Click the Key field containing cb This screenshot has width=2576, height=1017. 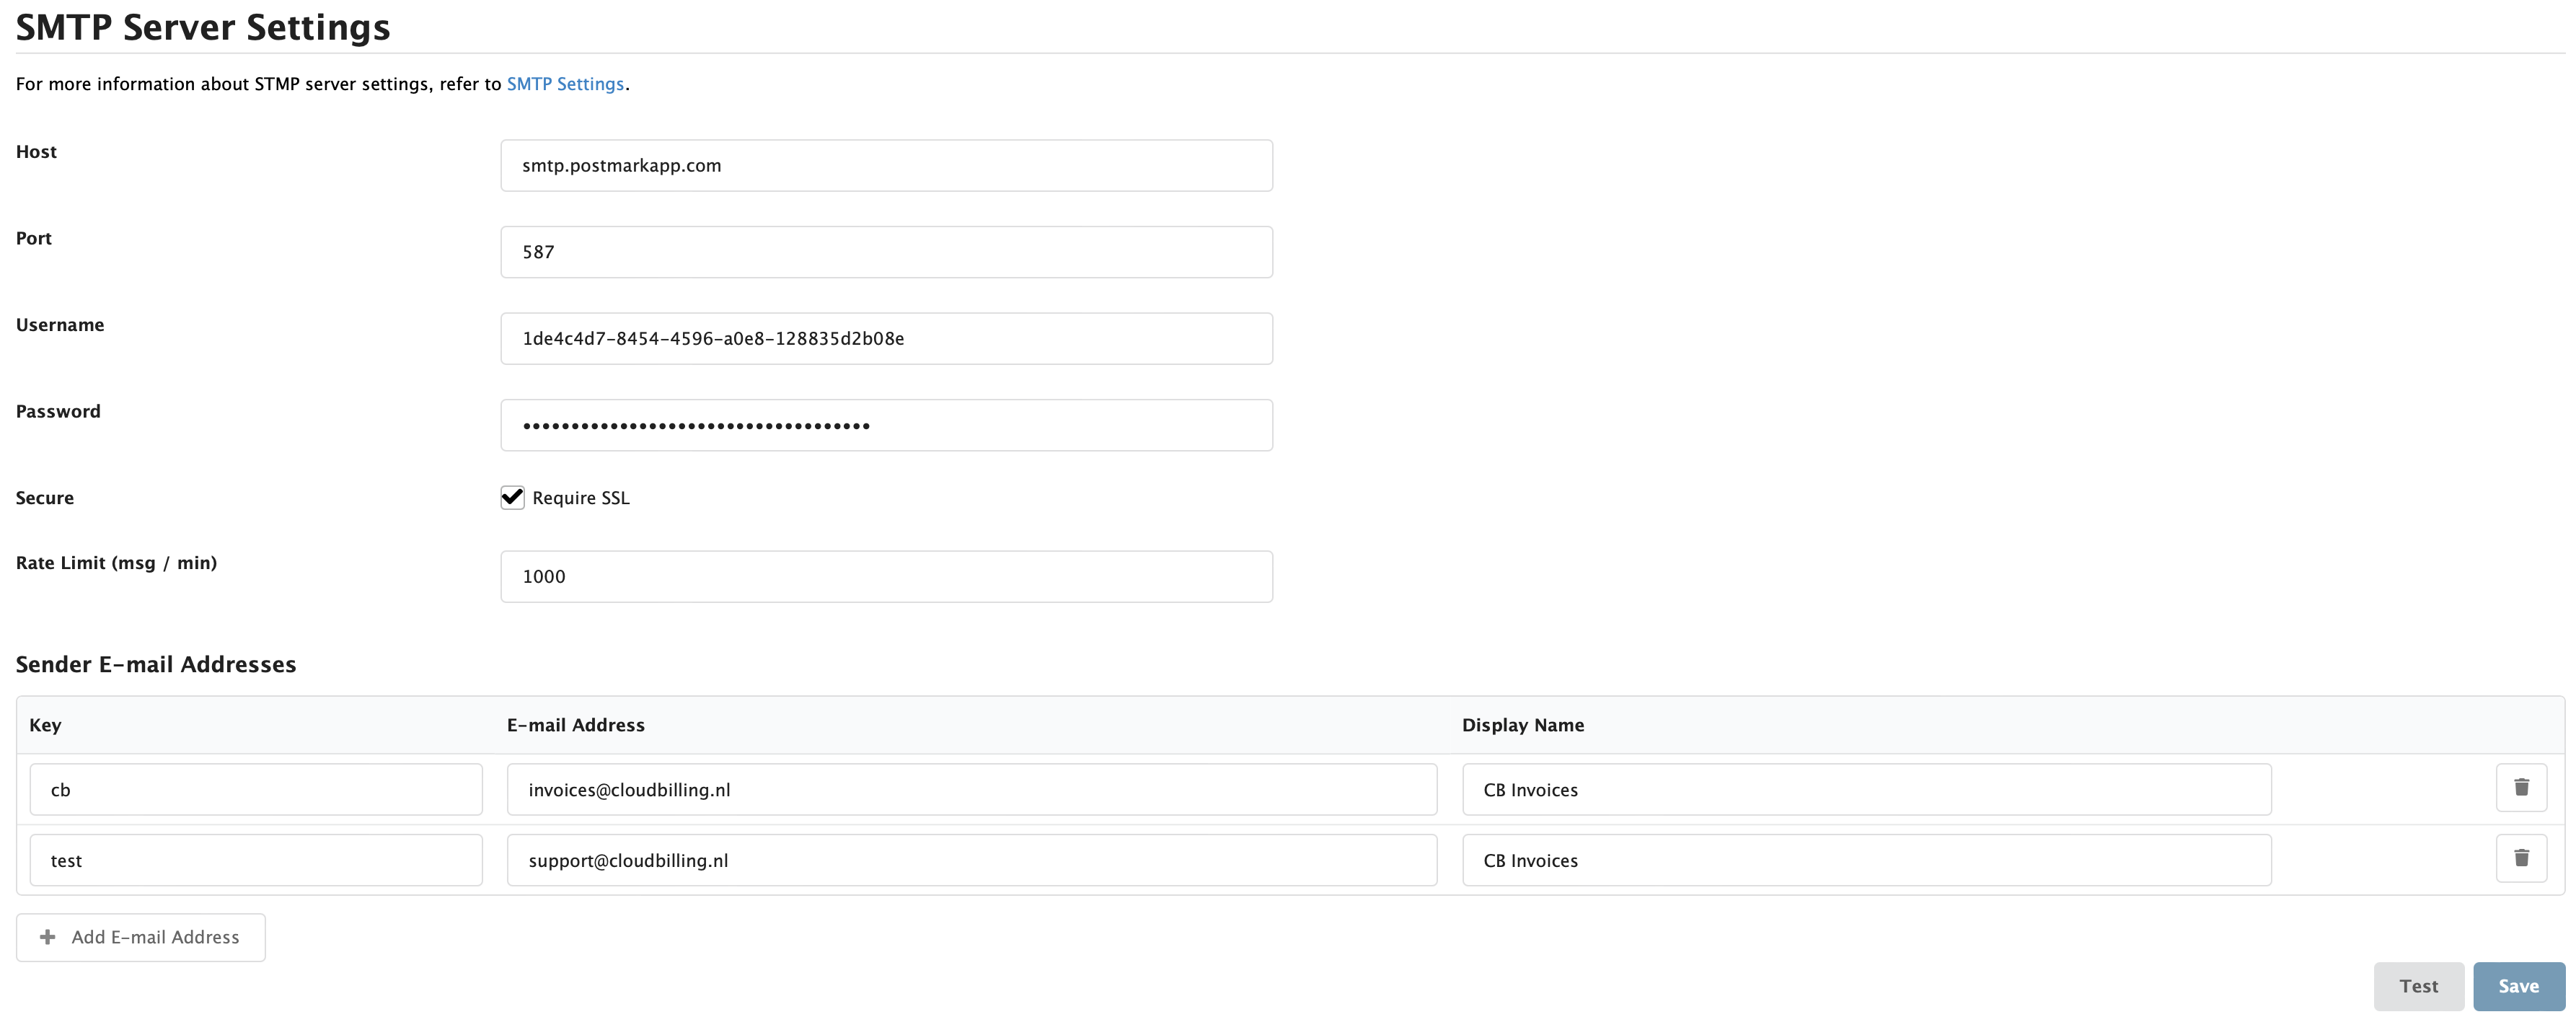tap(256, 789)
